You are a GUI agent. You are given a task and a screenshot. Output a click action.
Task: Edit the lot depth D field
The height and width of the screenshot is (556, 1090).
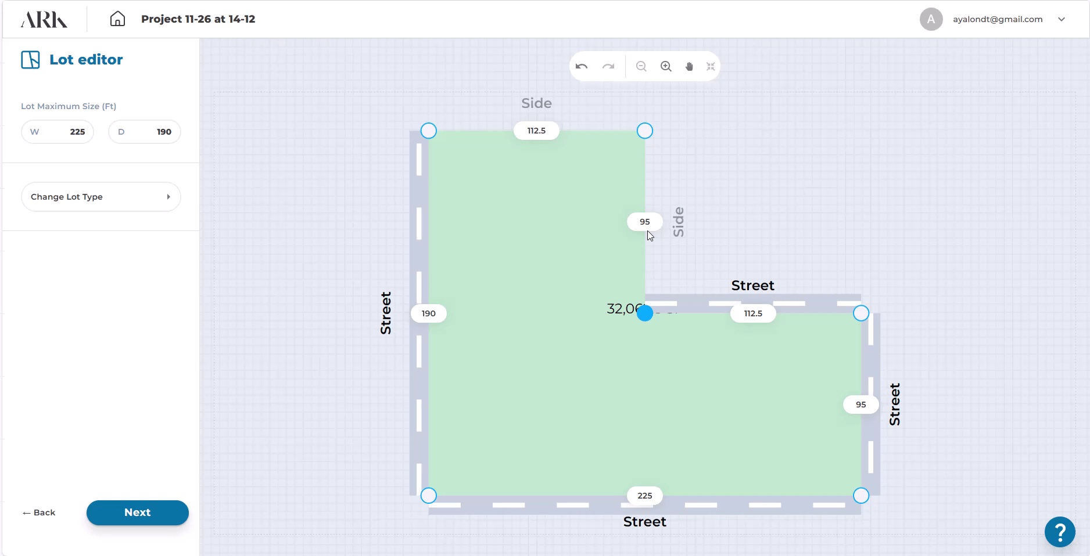pyautogui.click(x=145, y=132)
